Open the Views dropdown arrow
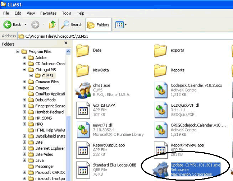The height and width of the screenshot is (181, 233). 125,25
